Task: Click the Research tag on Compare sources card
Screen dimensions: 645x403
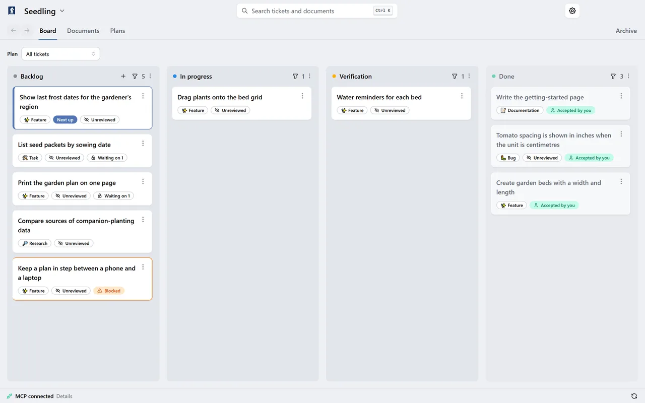Action: click(35, 243)
